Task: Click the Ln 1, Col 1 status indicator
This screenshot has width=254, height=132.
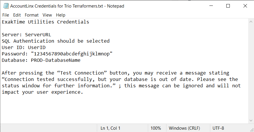Action: (110, 128)
